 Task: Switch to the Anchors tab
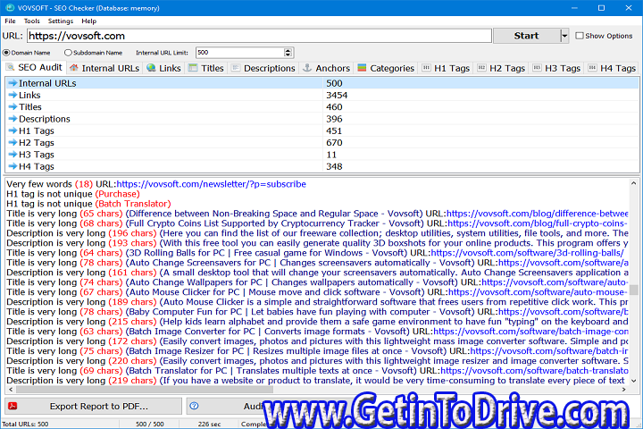tap(326, 68)
